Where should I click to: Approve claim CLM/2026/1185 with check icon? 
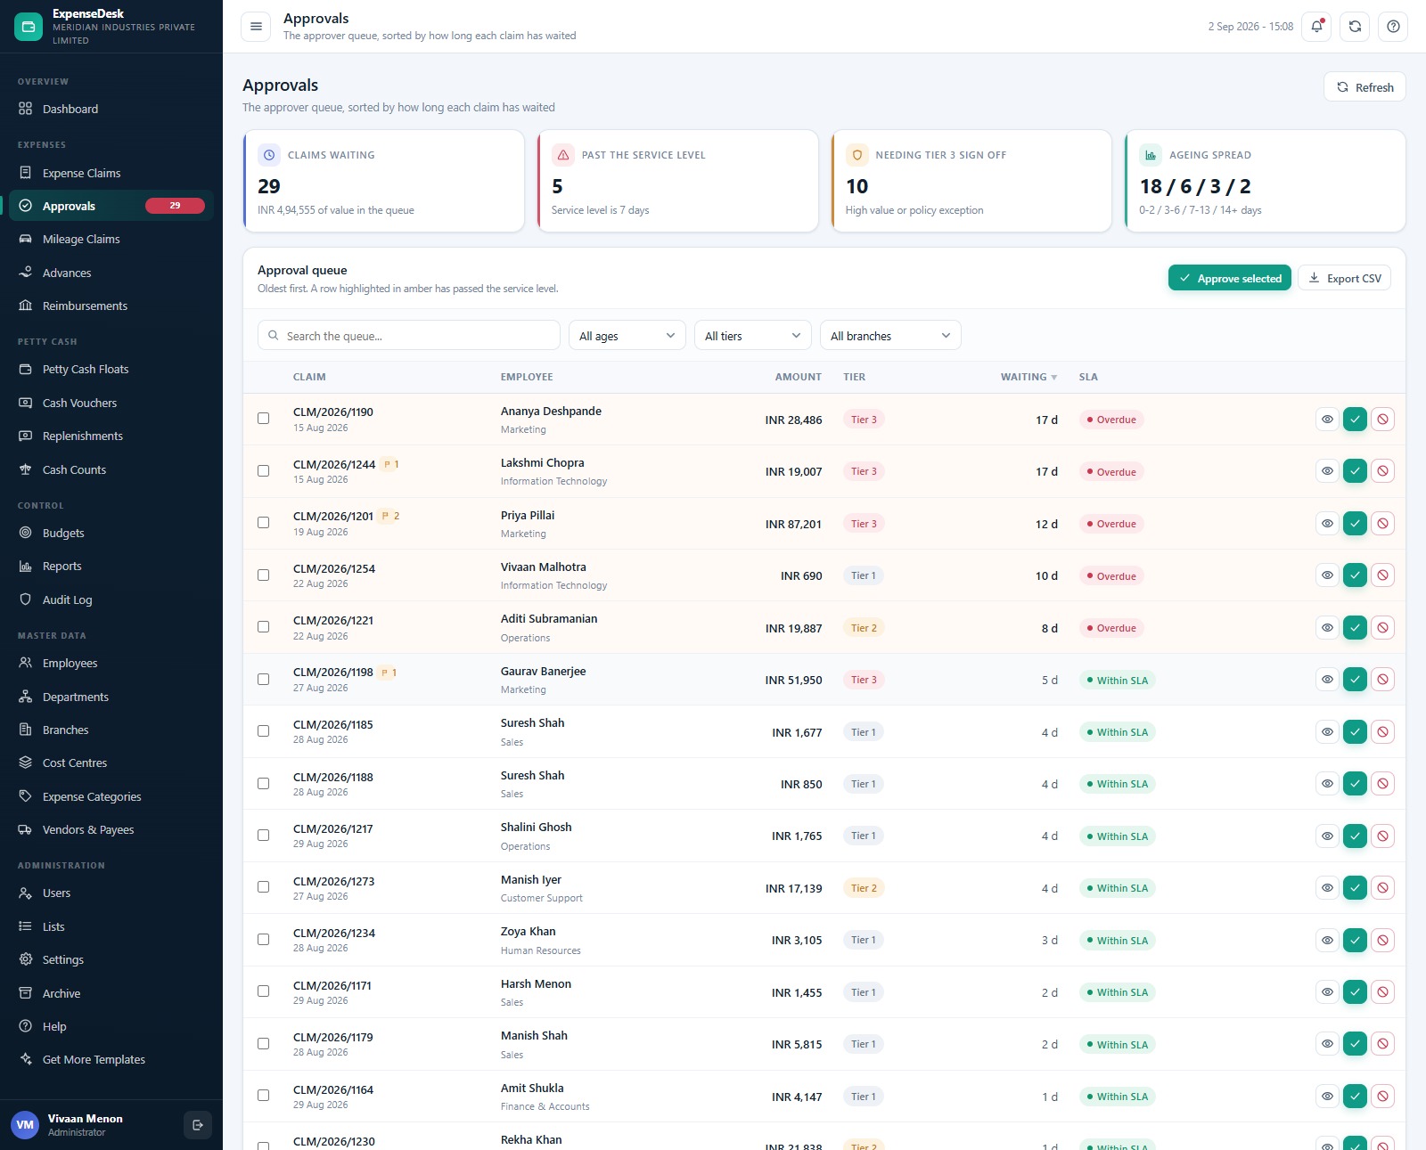click(x=1355, y=732)
